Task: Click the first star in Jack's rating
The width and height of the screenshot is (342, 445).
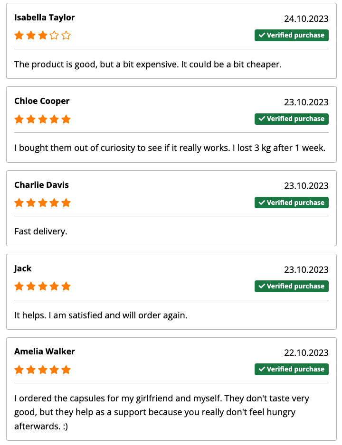Action: (19, 287)
